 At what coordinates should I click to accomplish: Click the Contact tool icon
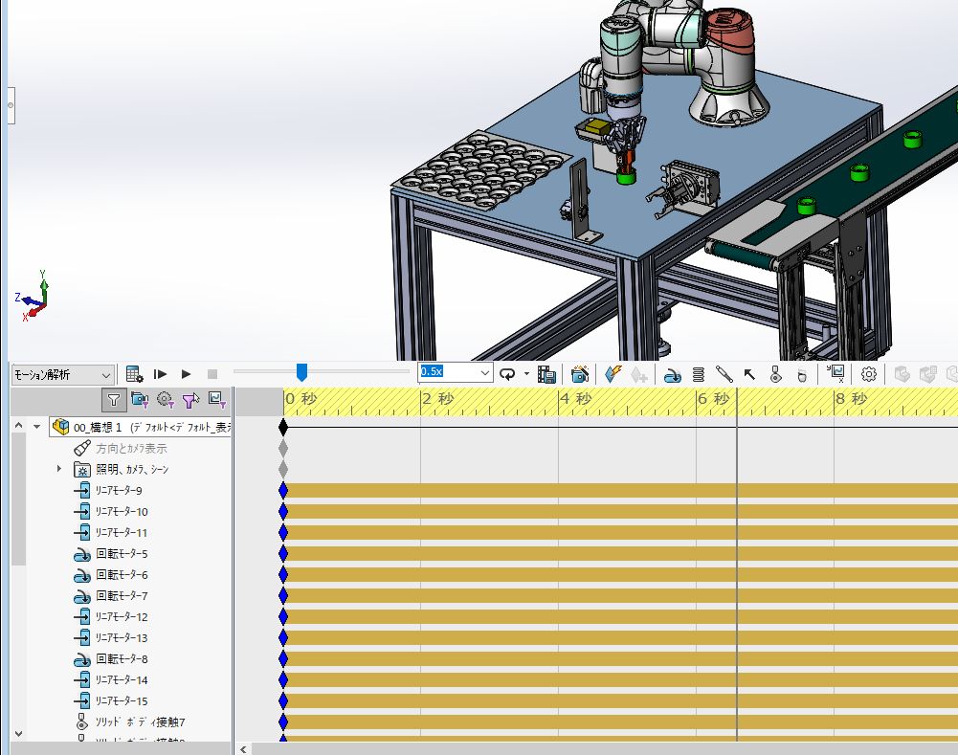775,374
